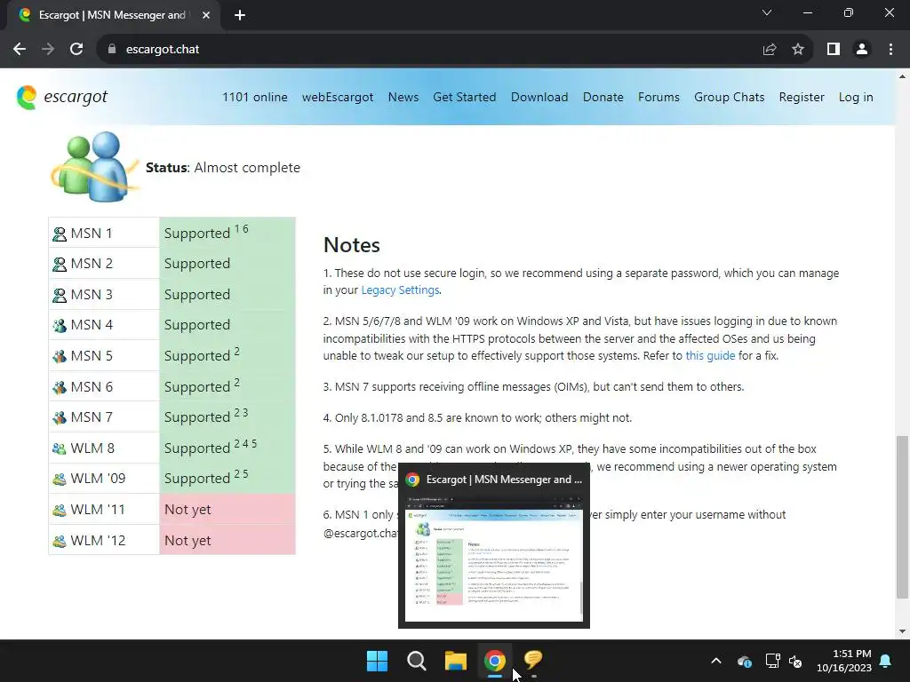The width and height of the screenshot is (910, 682).
Task: Click the WLM '09 people icon
Action: pyautogui.click(x=60, y=479)
